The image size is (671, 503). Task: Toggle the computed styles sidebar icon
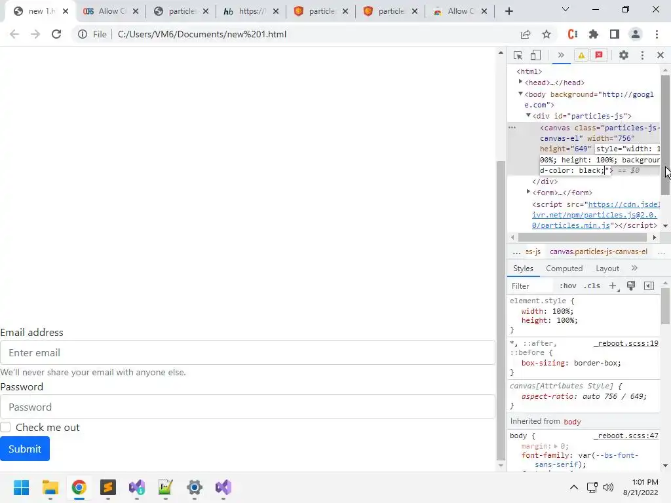pyautogui.click(x=649, y=286)
